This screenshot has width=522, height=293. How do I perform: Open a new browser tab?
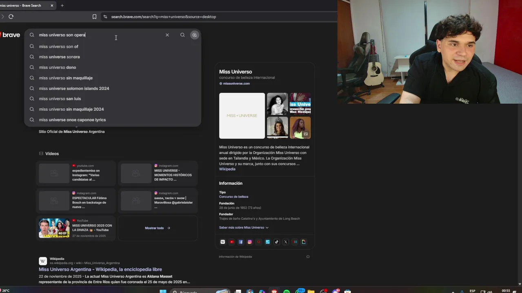pyautogui.click(x=62, y=6)
